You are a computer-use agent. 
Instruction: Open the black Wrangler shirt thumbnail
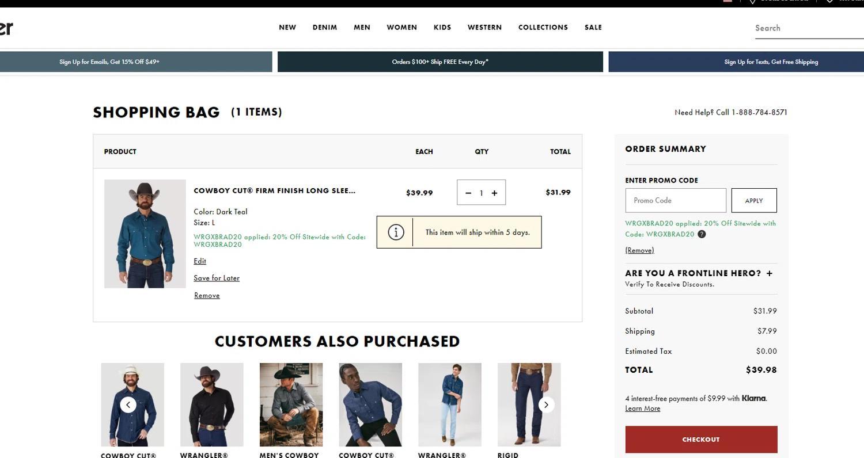pos(211,404)
